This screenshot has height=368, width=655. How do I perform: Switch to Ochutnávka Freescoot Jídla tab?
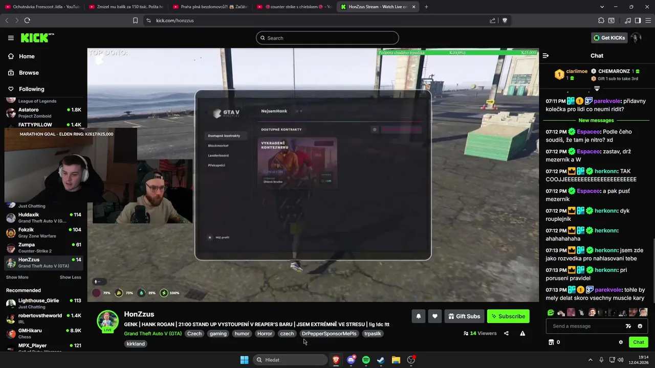(42, 7)
